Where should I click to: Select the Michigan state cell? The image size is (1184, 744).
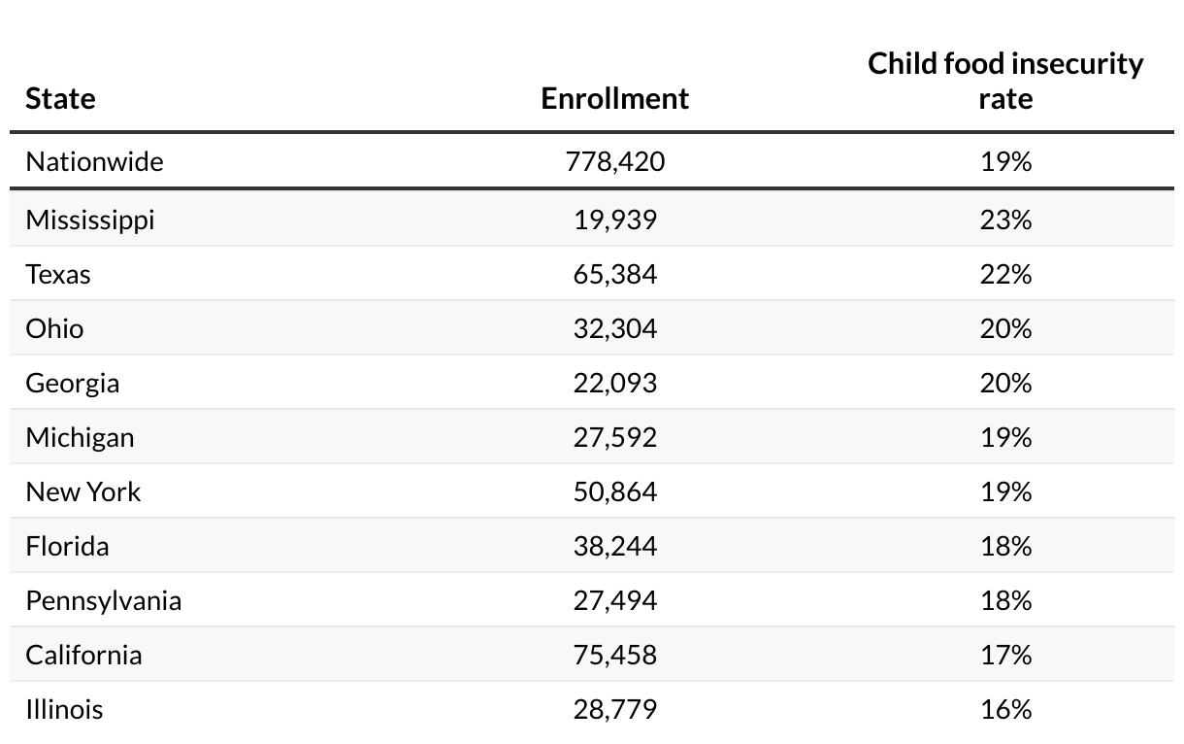click(x=80, y=437)
